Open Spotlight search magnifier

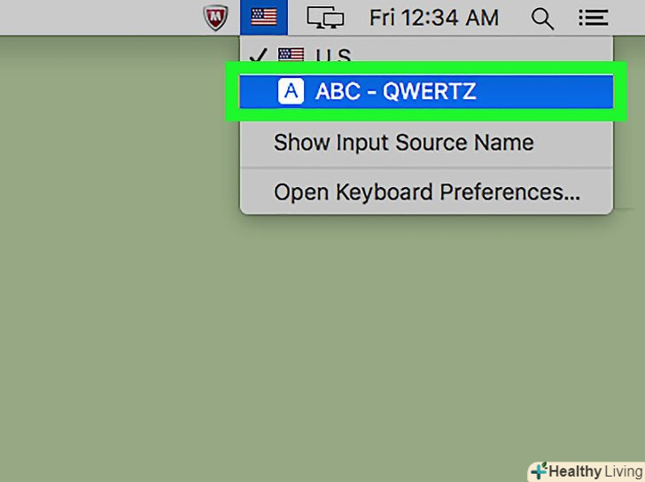click(542, 17)
